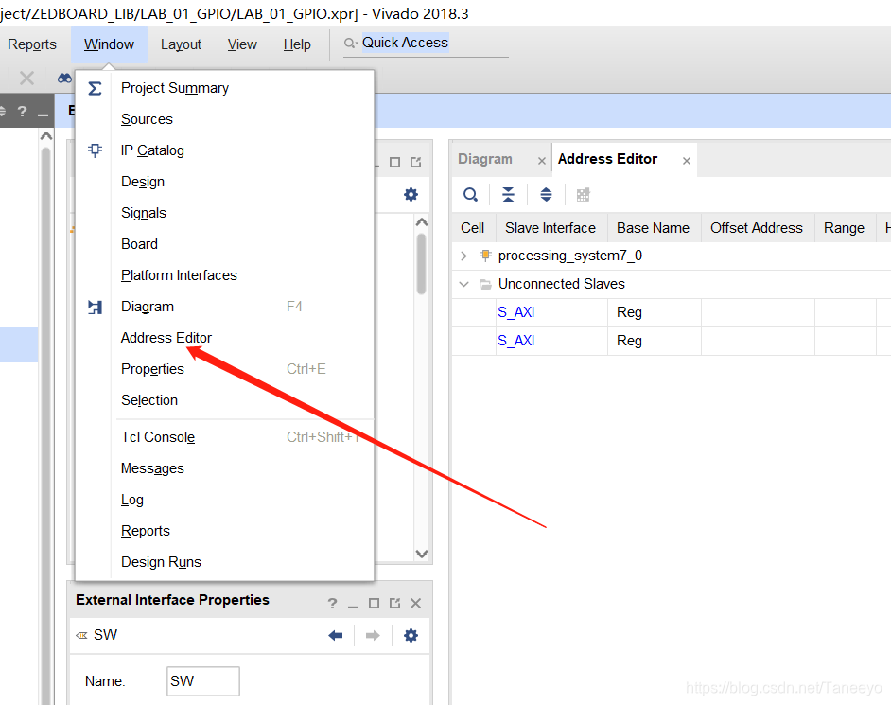The width and height of the screenshot is (891, 705).
Task: Close the External Interface Properties panel
Action: (416, 604)
